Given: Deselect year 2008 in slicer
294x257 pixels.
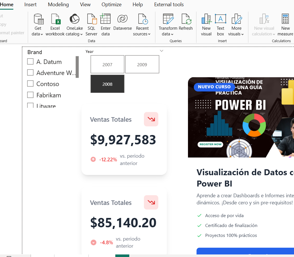Looking at the screenshot, I should click(x=107, y=84).
